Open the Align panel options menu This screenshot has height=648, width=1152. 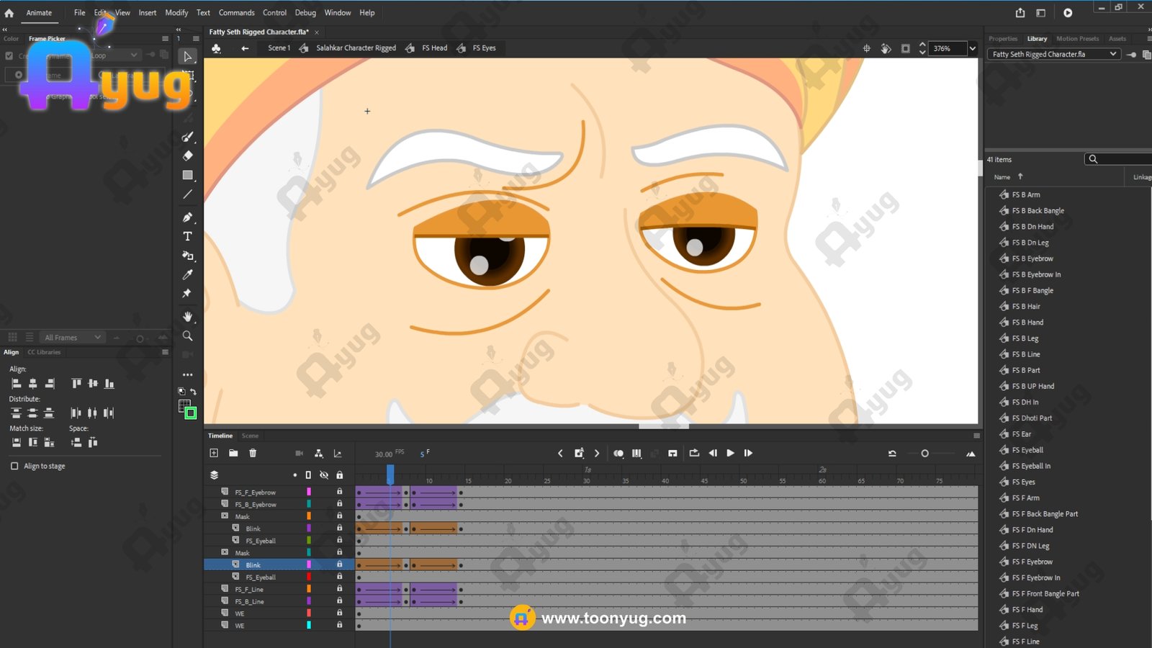click(x=165, y=352)
